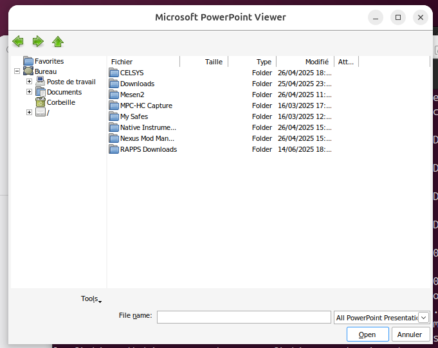Click the MPC-HC Capture folder icon
Viewport: 438px width, 348px height.
point(114,105)
